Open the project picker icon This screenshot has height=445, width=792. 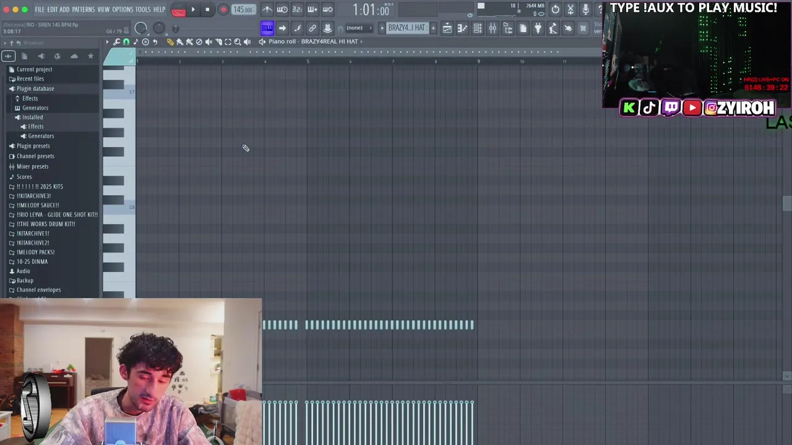523,28
